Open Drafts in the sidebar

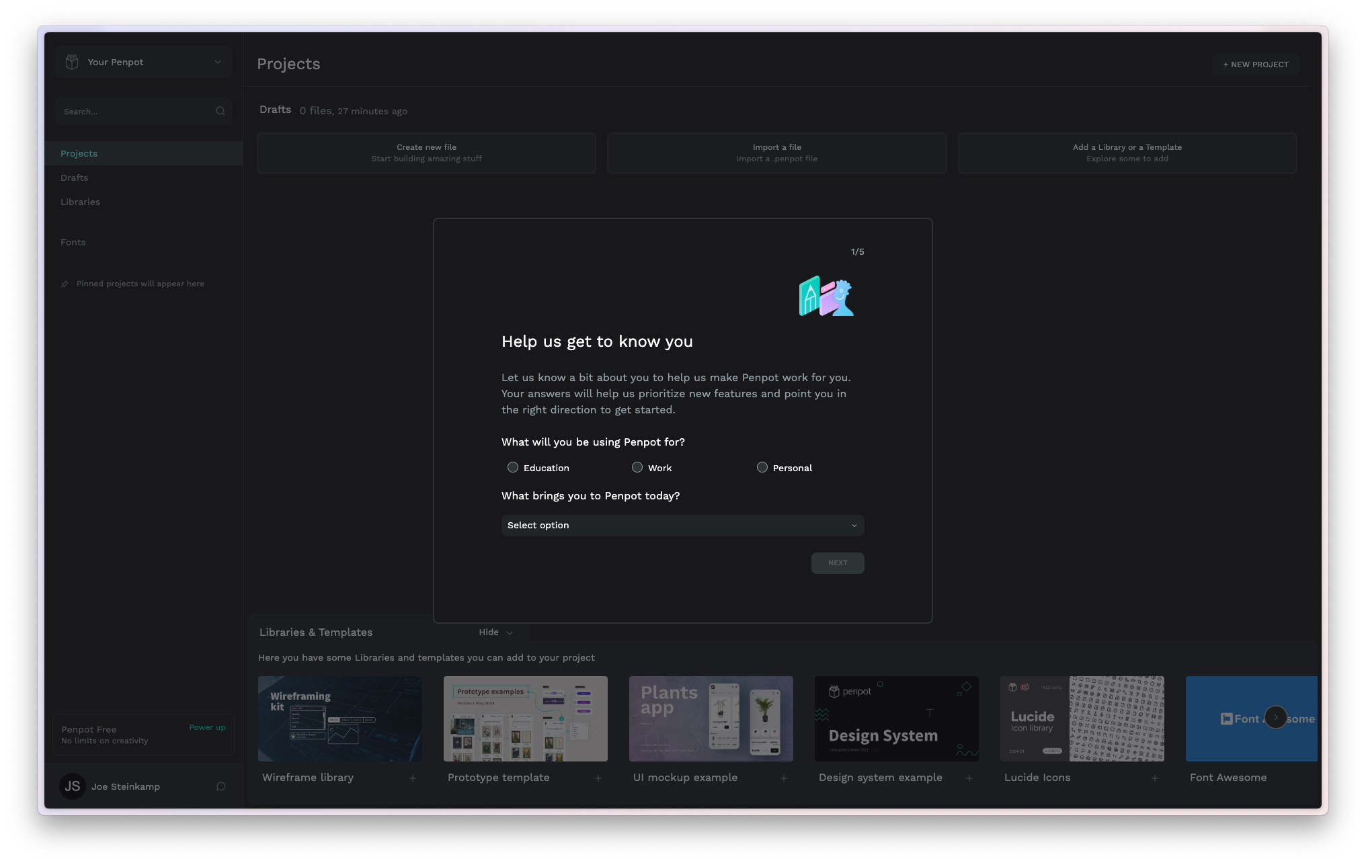point(75,178)
